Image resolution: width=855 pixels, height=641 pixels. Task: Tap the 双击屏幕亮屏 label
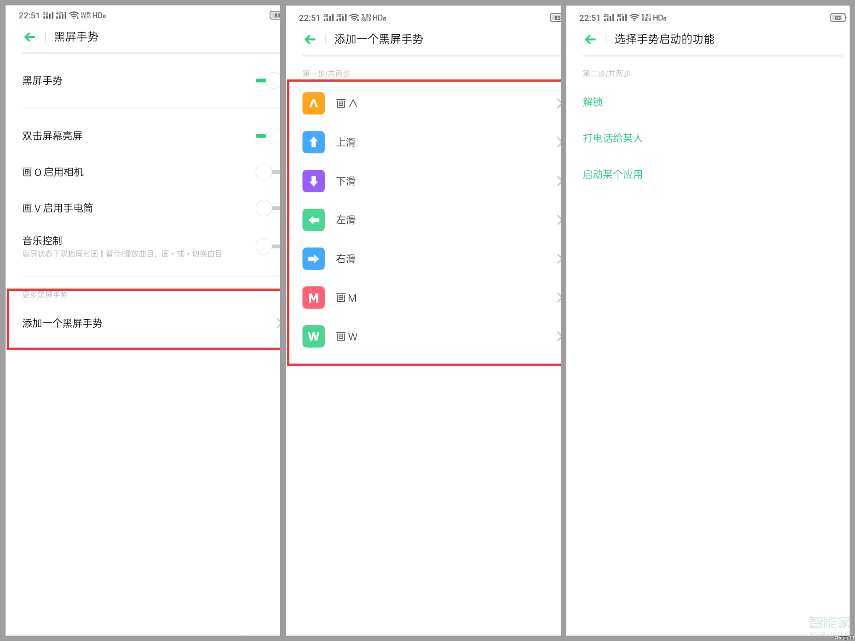tap(52, 136)
